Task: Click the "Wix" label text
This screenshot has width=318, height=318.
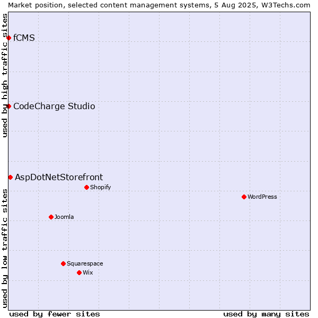Action: (x=88, y=272)
